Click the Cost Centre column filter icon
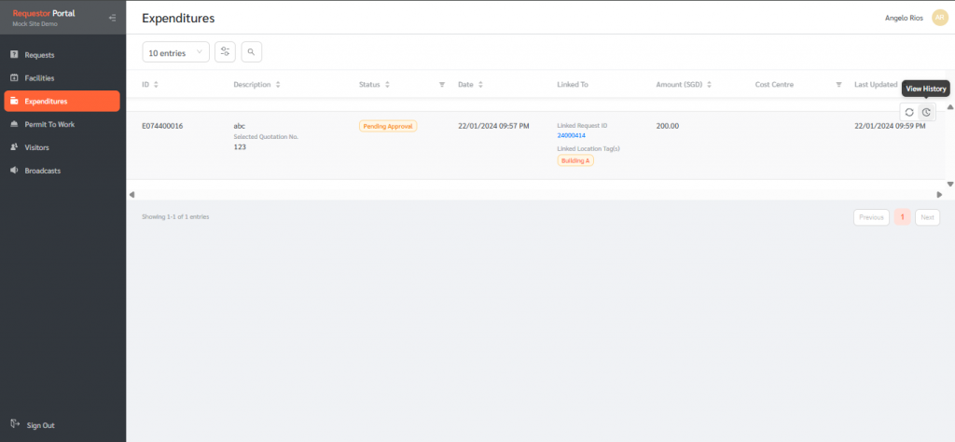 838,85
